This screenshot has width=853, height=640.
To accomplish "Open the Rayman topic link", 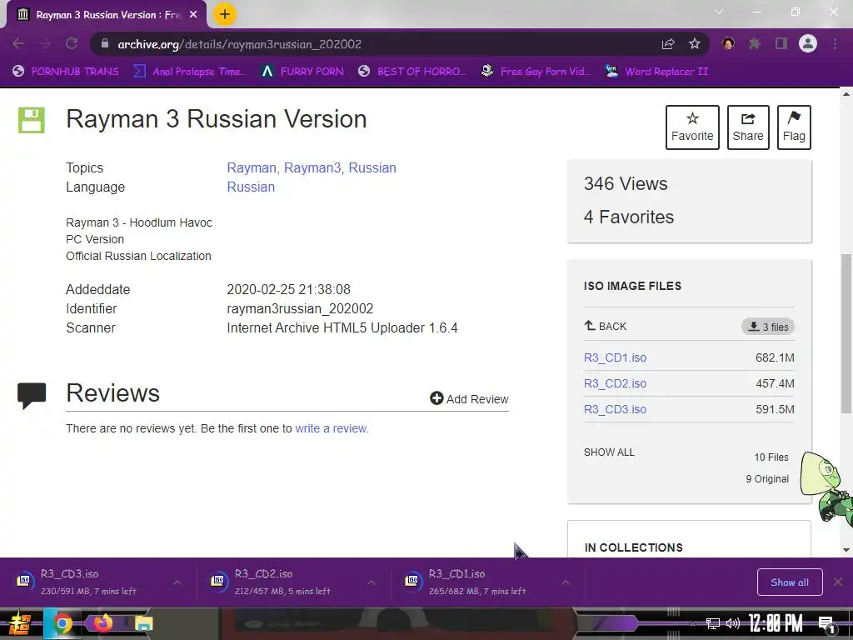I will pos(252,167).
